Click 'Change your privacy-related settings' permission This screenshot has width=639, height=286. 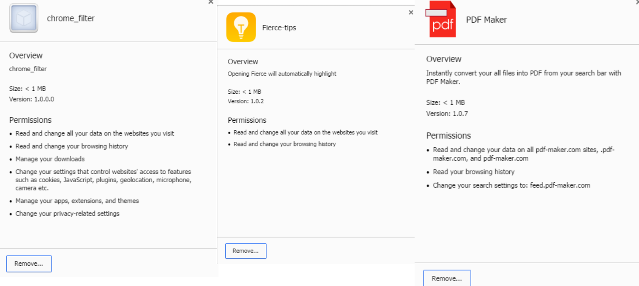(x=68, y=213)
